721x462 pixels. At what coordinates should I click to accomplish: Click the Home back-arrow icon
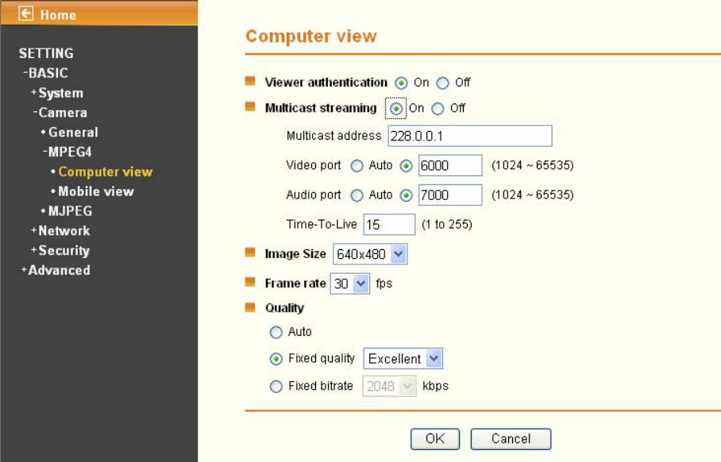pos(25,13)
